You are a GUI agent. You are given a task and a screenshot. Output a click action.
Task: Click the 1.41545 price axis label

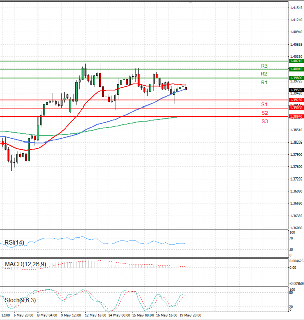tap(296, 8)
